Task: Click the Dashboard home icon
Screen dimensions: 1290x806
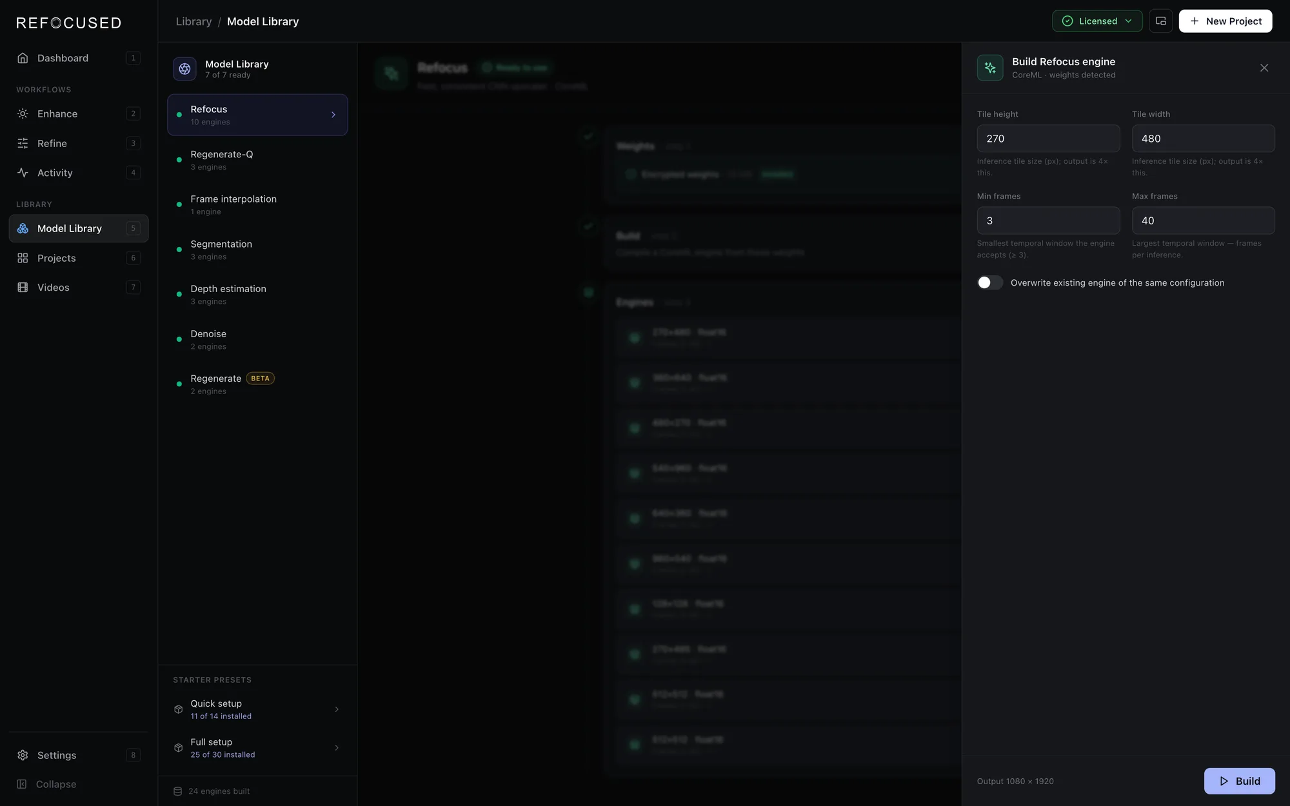Action: [x=23, y=58]
